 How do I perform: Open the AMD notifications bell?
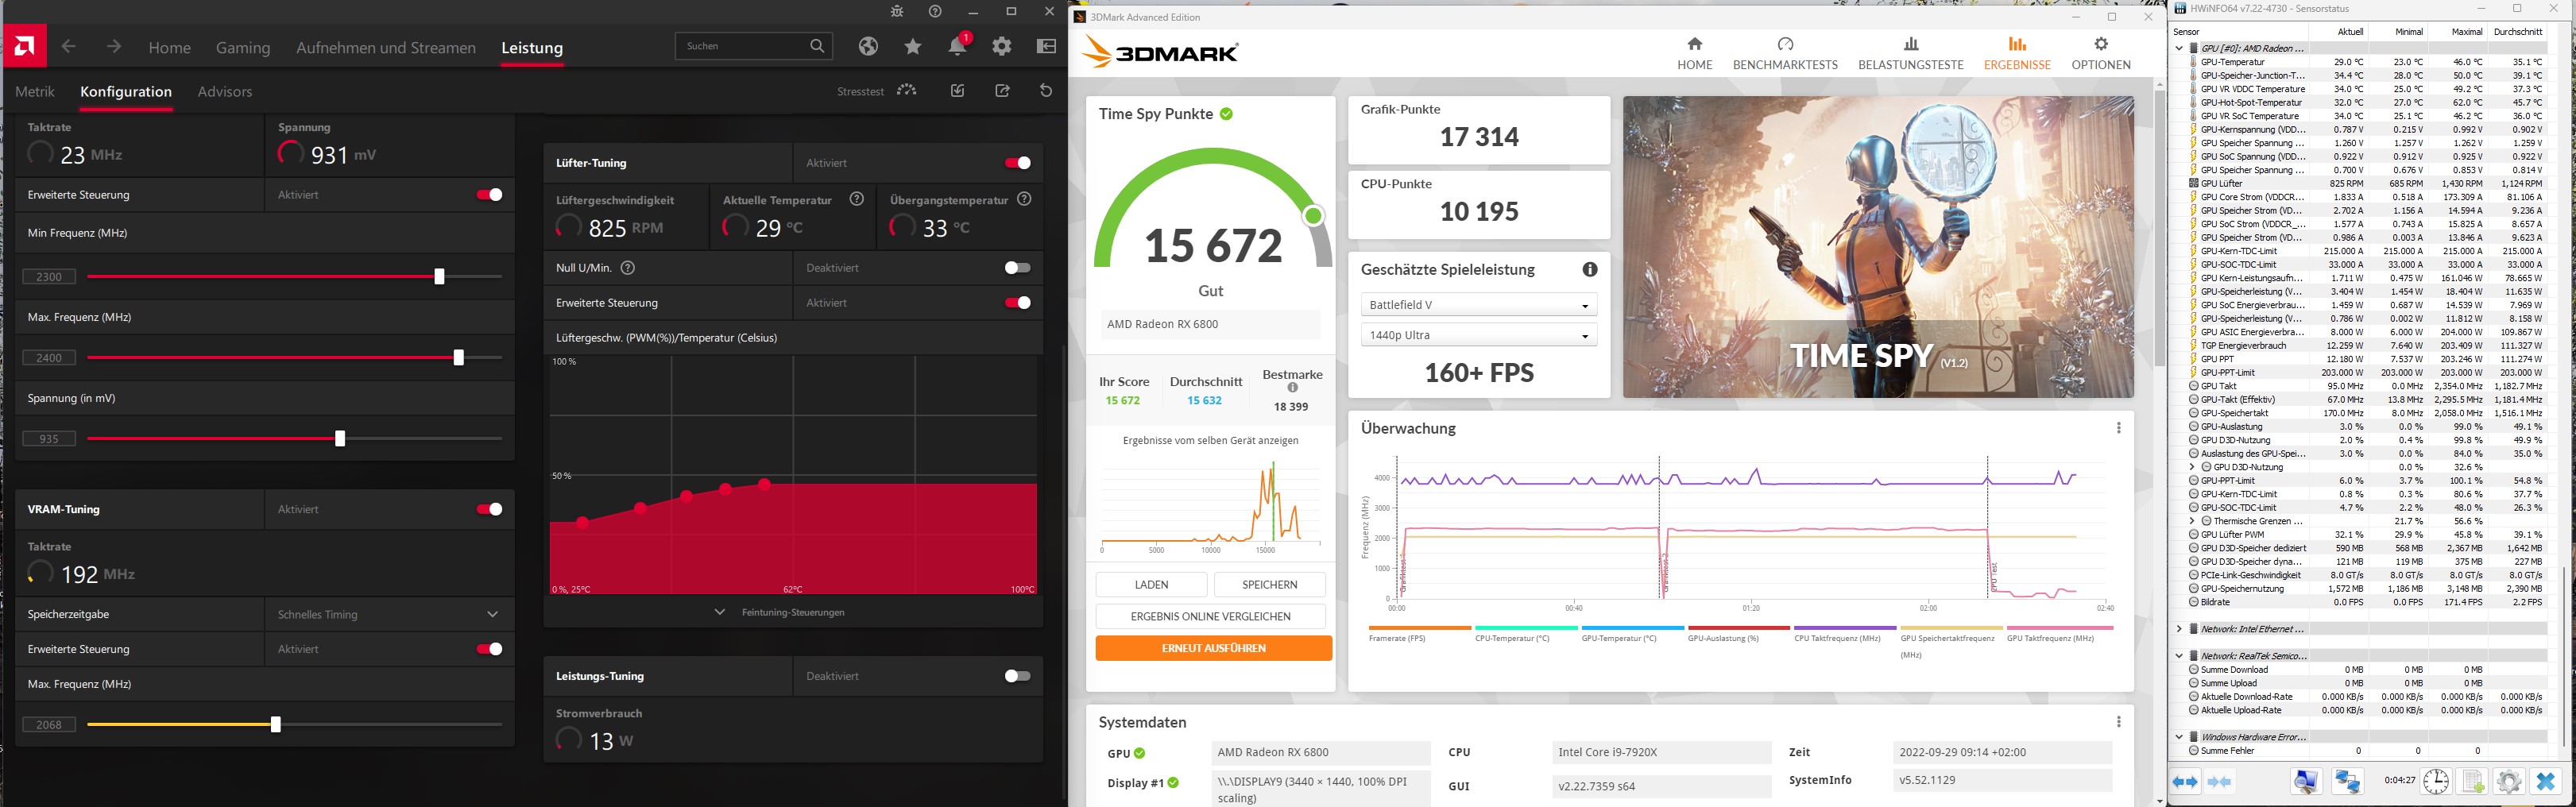pos(957,46)
